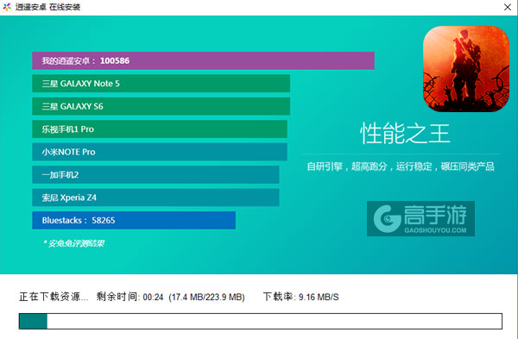The height and width of the screenshot is (339, 518).
Task: Click the 自研引擎 tagline under the headline
Action: coord(401,166)
